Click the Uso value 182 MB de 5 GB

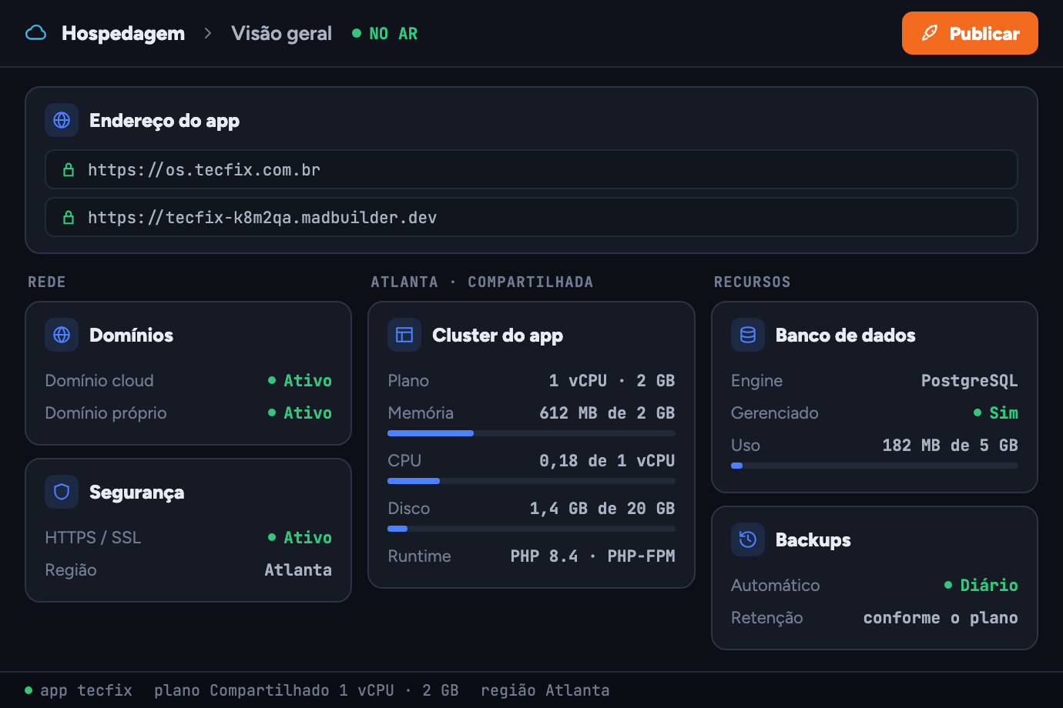pyautogui.click(x=950, y=445)
